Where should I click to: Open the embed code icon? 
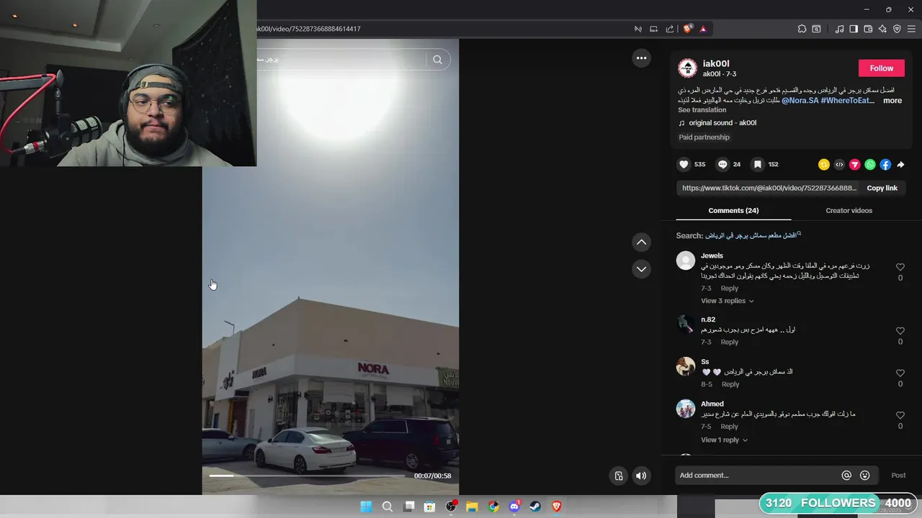pyautogui.click(x=839, y=165)
